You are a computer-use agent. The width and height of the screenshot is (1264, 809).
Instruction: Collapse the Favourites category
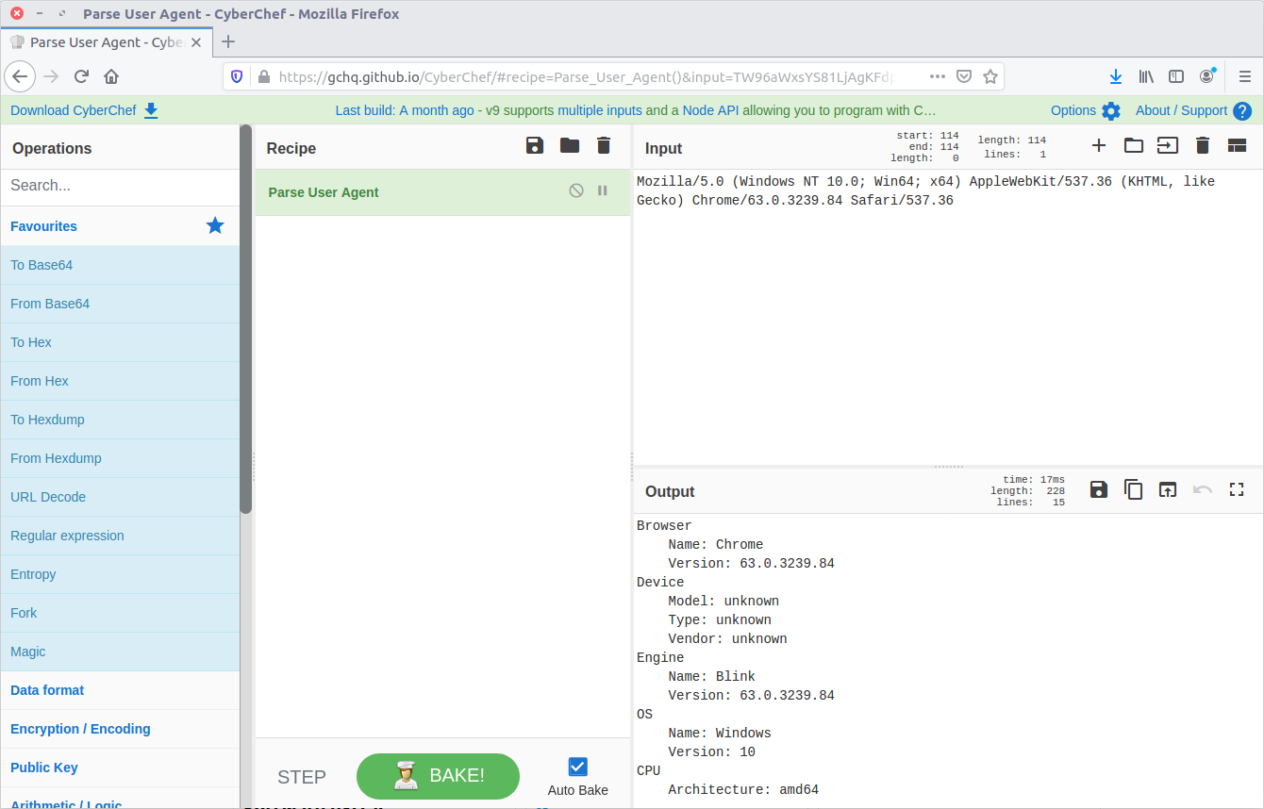tap(44, 226)
